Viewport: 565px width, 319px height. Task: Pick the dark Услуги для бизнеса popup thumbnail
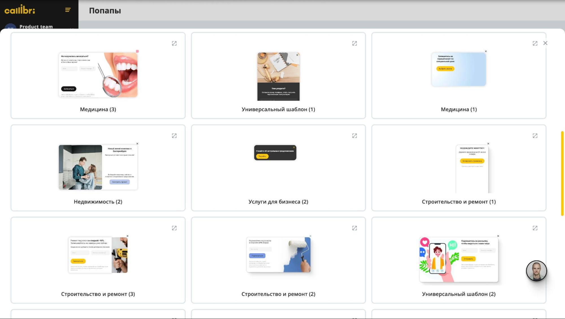pyautogui.click(x=275, y=153)
